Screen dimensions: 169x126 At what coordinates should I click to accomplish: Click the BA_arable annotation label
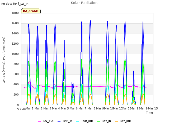(x=31, y=11)
